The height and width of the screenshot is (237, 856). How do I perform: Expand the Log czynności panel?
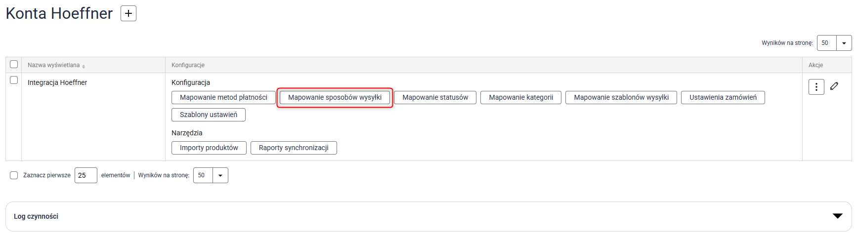[x=837, y=216]
